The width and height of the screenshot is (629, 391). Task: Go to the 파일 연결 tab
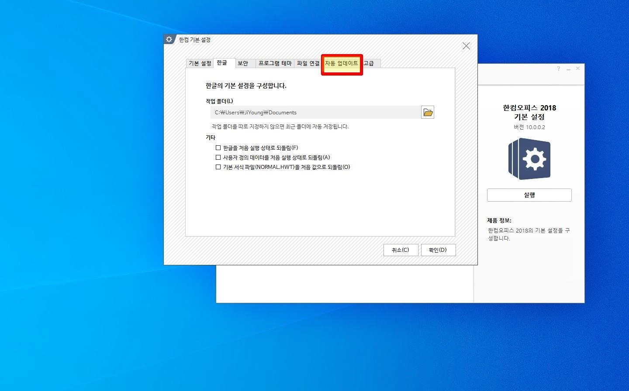click(308, 64)
